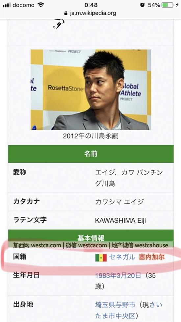The image size is (181, 322).
Task: Tap the Wi-Fi status icon
Action: pyautogui.click(x=41, y=5)
